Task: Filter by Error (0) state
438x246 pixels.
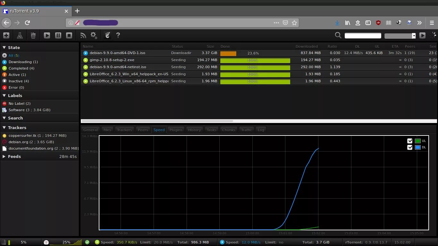Action: [x=39, y=87]
